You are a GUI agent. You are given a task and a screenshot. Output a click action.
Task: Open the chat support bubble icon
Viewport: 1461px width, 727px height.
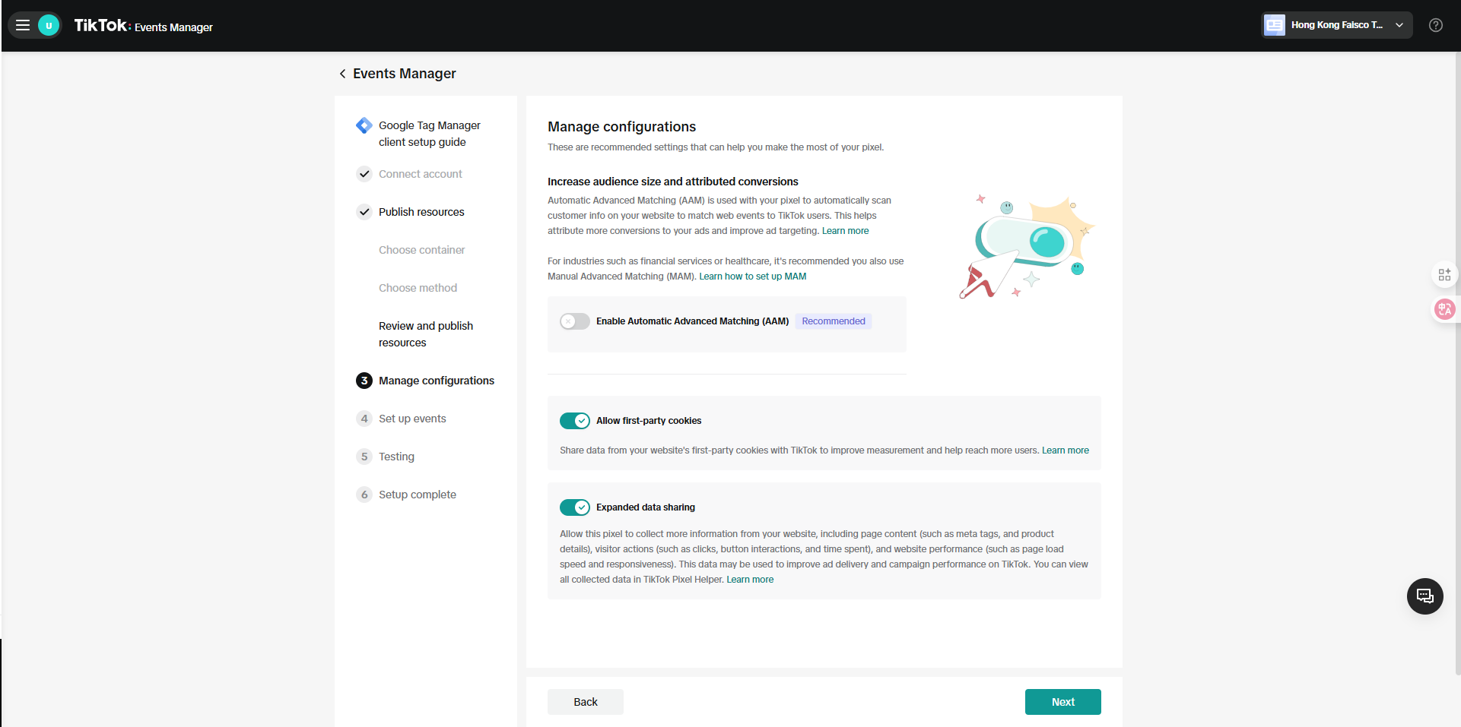pos(1424,596)
